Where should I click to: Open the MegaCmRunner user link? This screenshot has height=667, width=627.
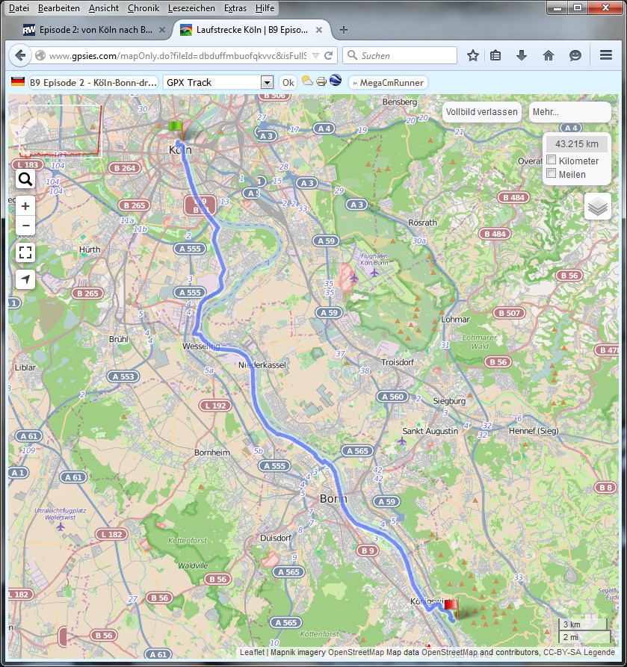click(388, 83)
